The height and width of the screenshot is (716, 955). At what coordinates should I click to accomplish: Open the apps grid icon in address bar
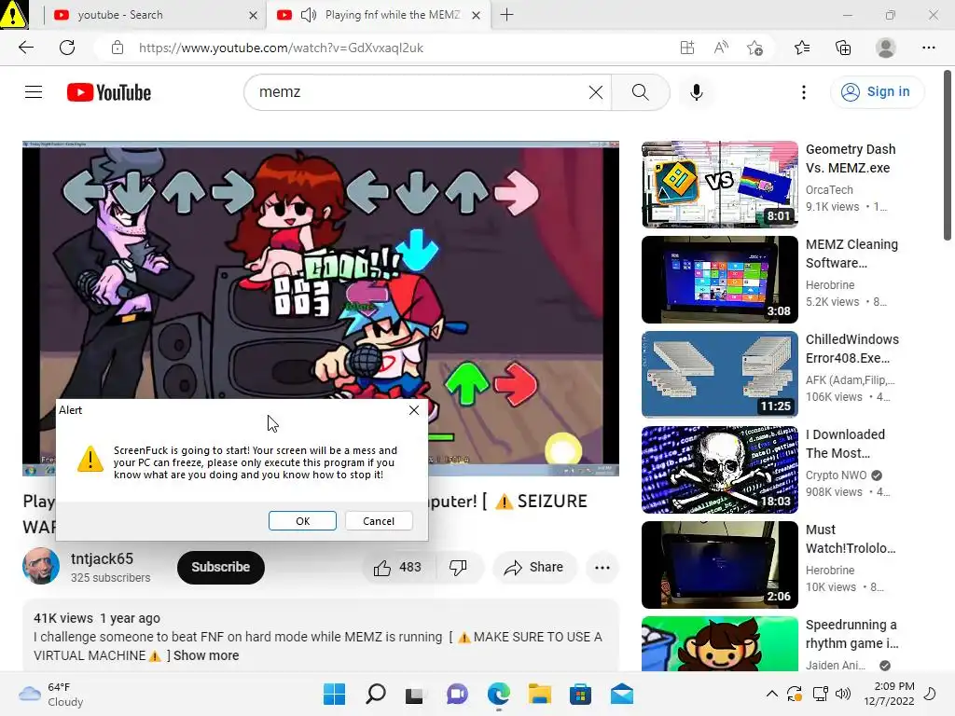coord(687,48)
